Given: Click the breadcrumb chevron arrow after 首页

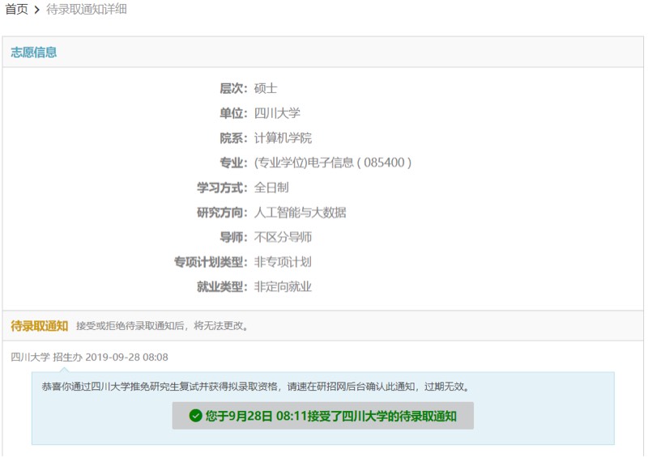Looking at the screenshot, I should [36, 10].
